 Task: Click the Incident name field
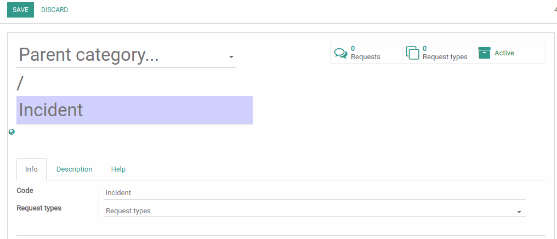click(x=135, y=110)
